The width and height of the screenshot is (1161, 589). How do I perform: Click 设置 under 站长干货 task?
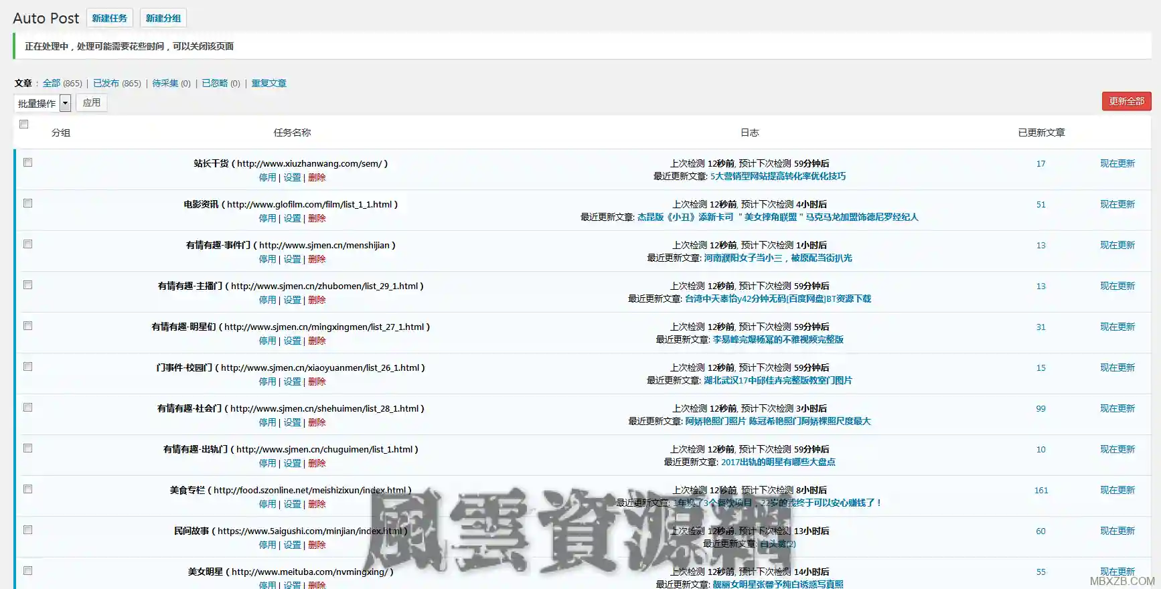(x=292, y=177)
